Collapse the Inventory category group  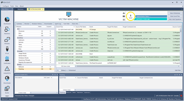(x=20, y=38)
